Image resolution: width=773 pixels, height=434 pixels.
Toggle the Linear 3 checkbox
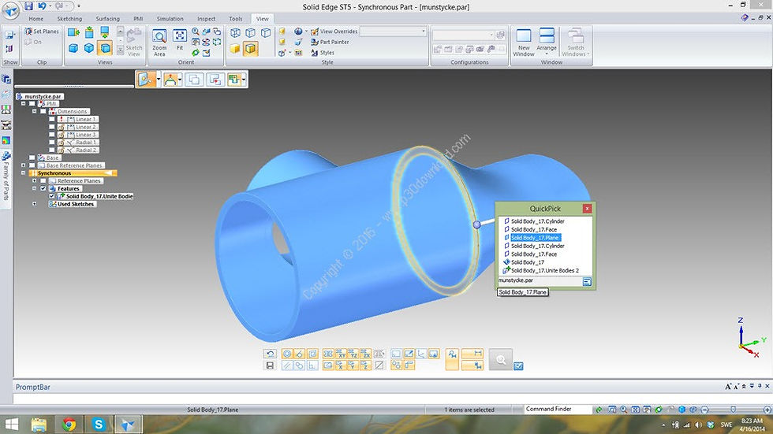[52, 135]
